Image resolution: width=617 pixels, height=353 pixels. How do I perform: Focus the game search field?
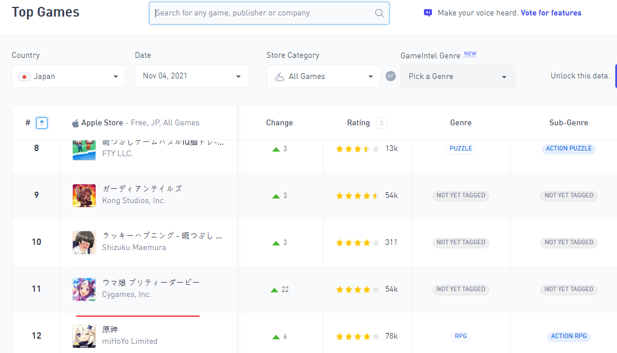pyautogui.click(x=269, y=13)
